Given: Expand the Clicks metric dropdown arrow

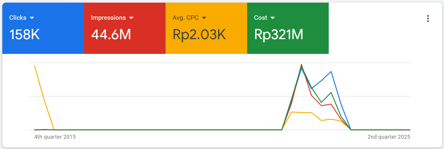Looking at the screenshot, I should [32, 18].
